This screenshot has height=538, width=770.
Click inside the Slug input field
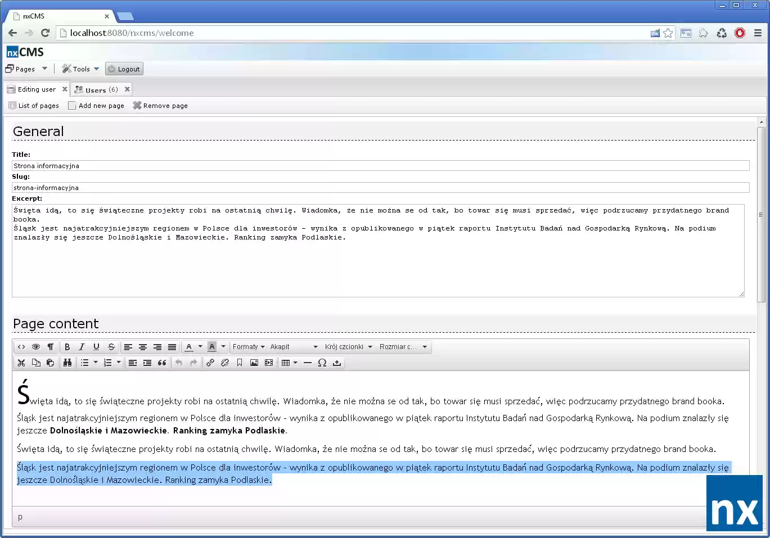pos(225,187)
